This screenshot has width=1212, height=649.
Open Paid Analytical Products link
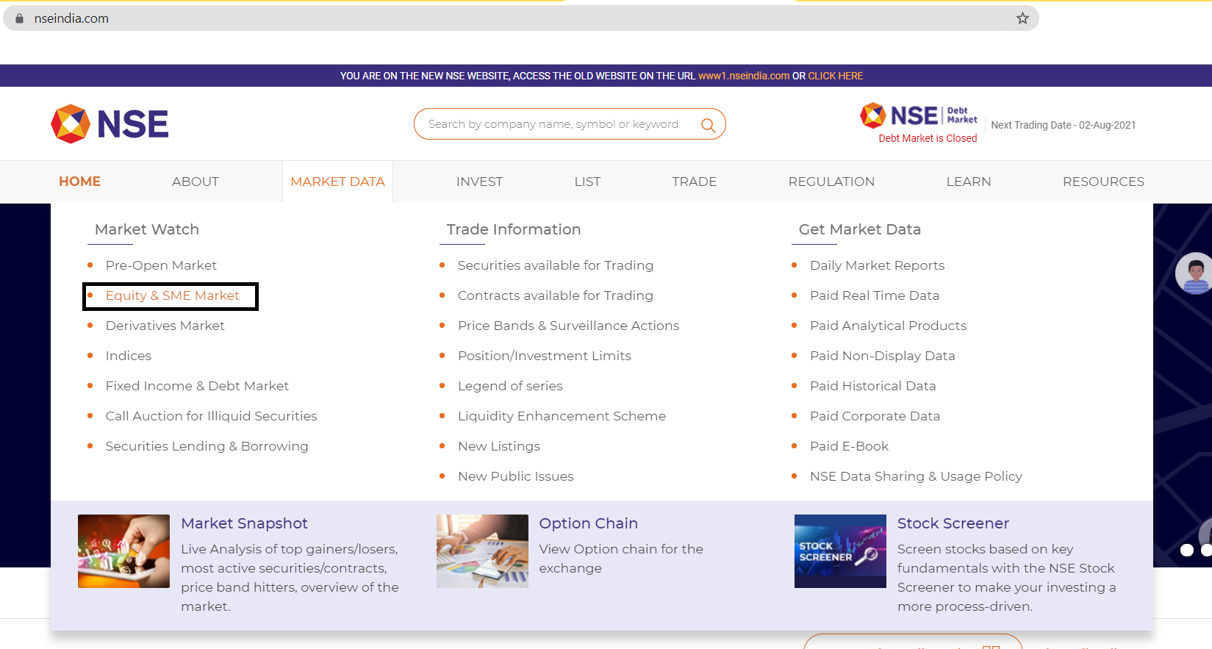(888, 326)
